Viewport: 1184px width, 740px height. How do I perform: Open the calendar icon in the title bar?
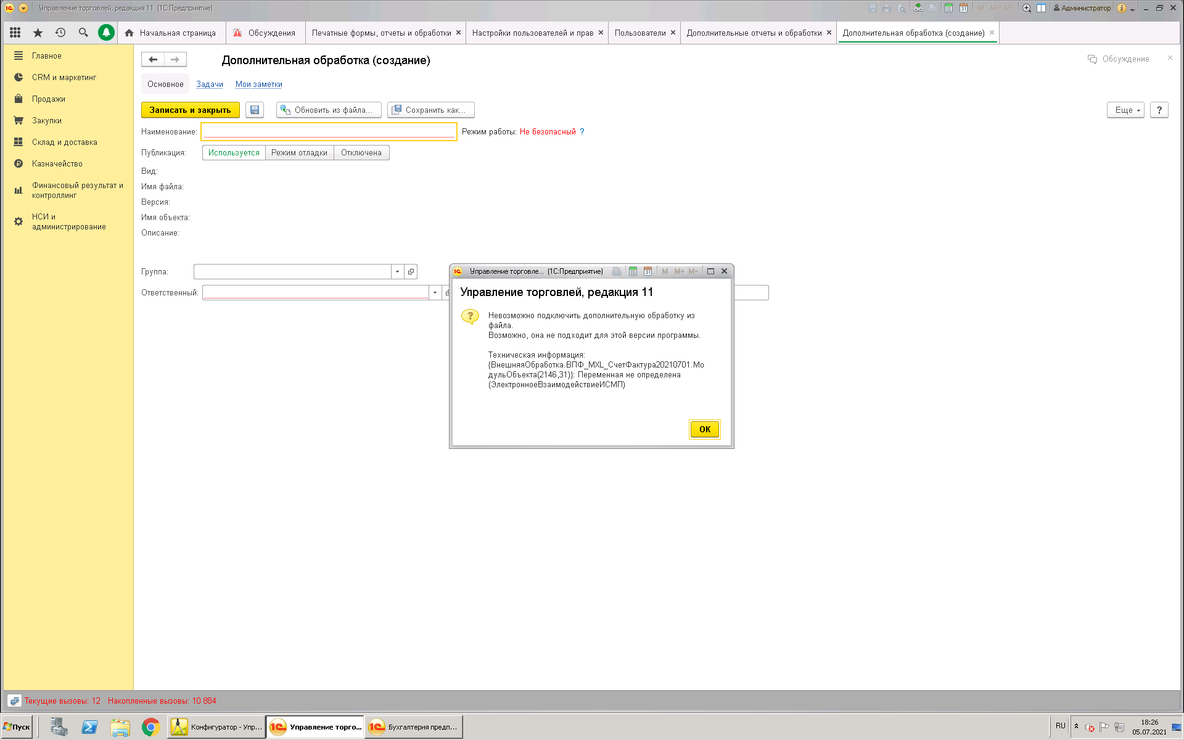pyautogui.click(x=963, y=8)
